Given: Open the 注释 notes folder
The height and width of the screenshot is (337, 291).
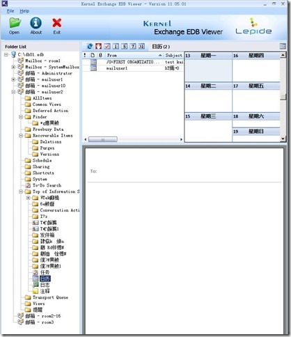Looking at the screenshot, I should coord(45,291).
